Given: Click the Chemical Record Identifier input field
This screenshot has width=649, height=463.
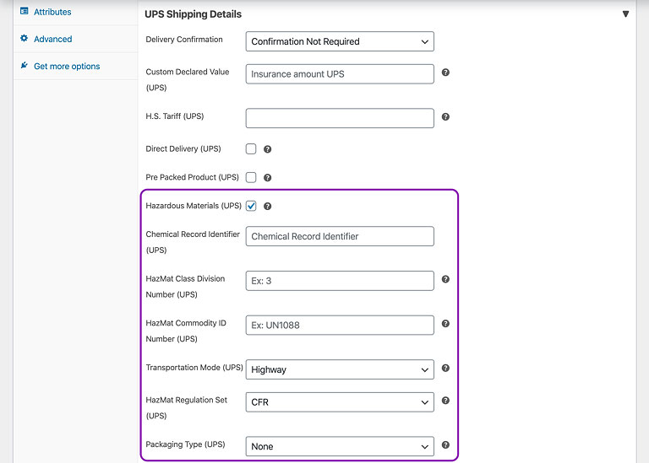Looking at the screenshot, I should [340, 236].
